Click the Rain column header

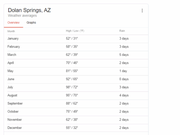122,31
